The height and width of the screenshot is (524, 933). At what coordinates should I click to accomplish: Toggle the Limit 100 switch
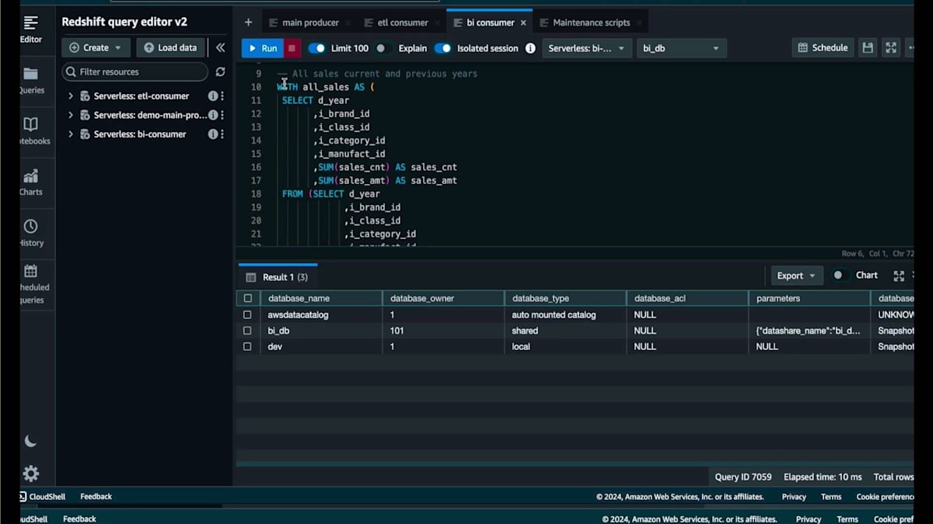316,48
